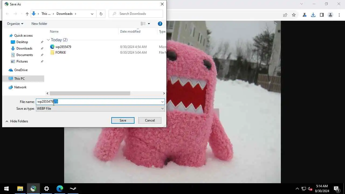Viewport: 345px width, 194px height.
Task: Sort by Name column header
Action: coord(54,32)
